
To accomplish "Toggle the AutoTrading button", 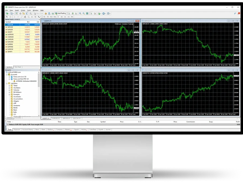I will tap(60, 13).
